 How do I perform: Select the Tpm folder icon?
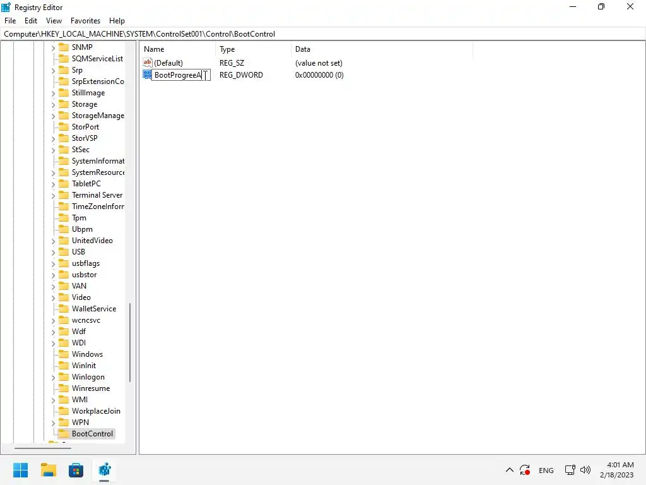coord(64,217)
